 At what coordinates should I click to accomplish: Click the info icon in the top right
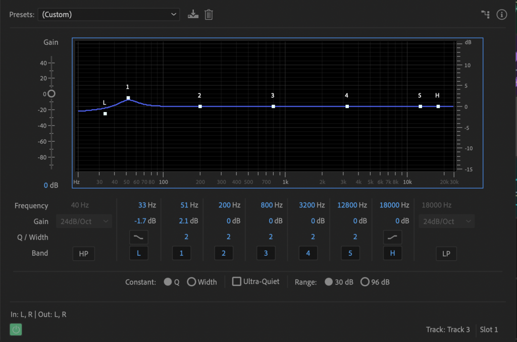[501, 15]
